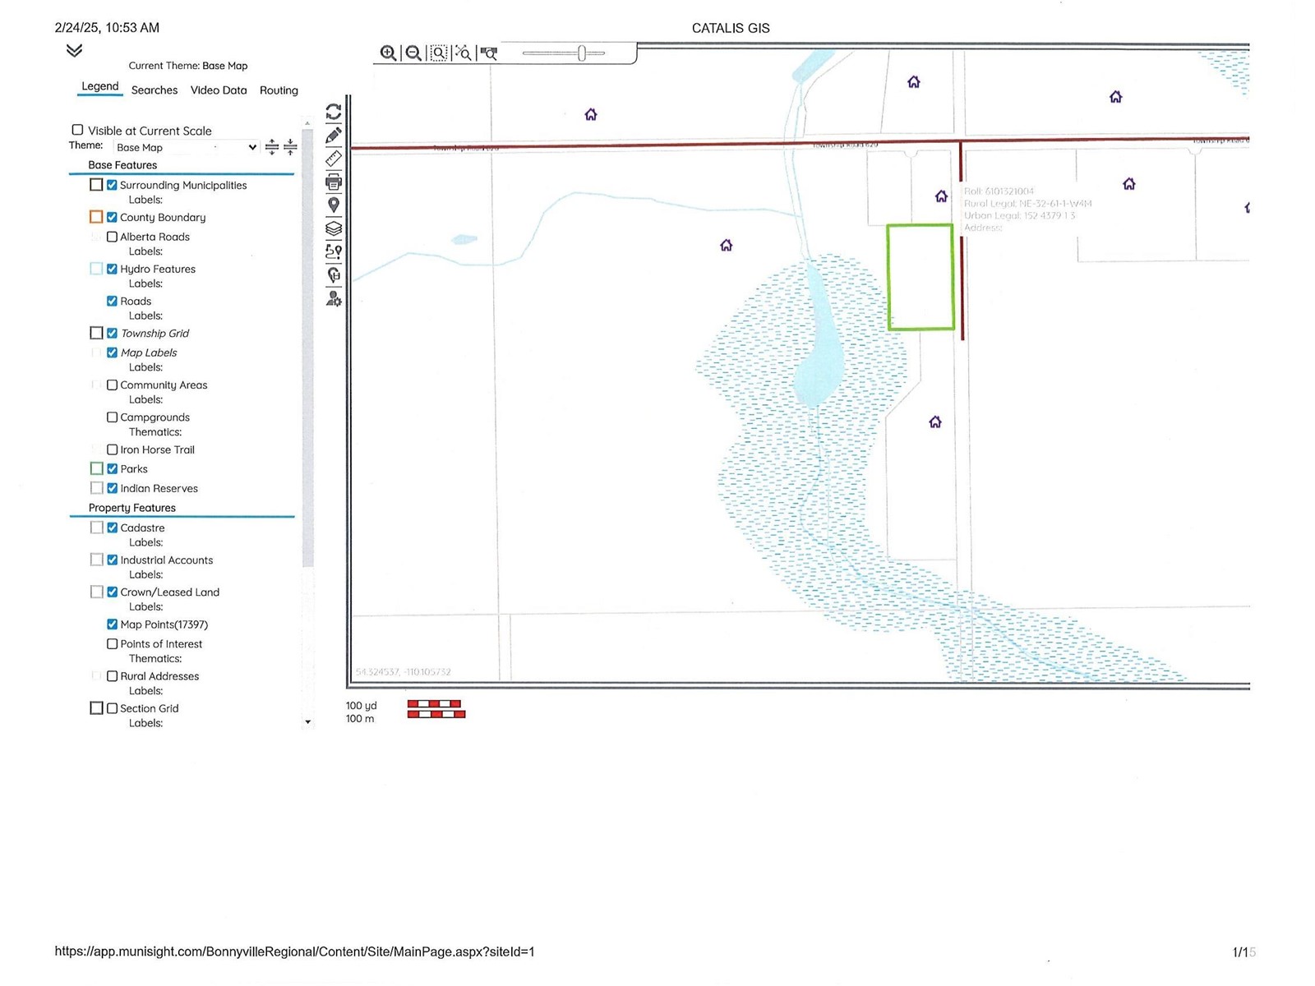Enable the Alberta Roads layer checkbox
1315x986 pixels.
pyautogui.click(x=113, y=237)
